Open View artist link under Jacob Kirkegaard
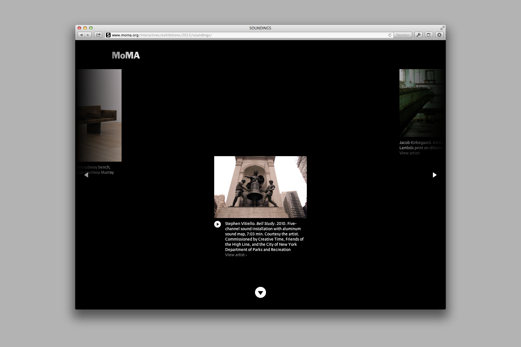Screen dimensions: 521x347 [x=410, y=153]
